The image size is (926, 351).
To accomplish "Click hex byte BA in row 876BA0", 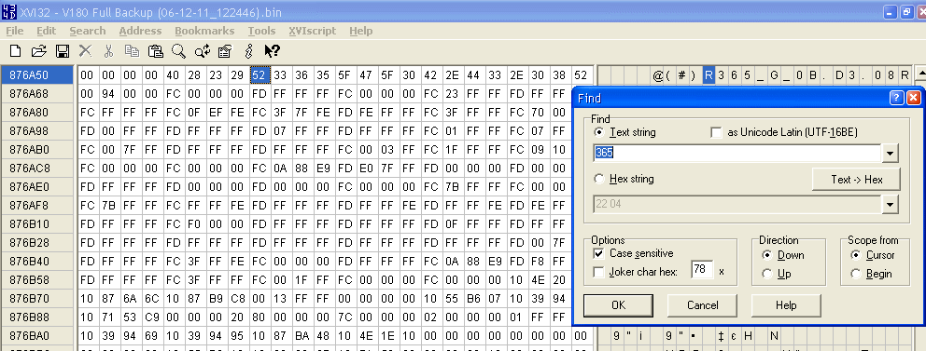I will (302, 336).
